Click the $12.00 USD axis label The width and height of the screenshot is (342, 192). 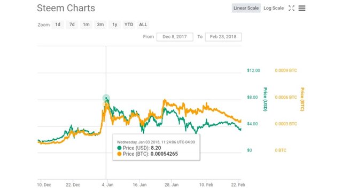253,70
